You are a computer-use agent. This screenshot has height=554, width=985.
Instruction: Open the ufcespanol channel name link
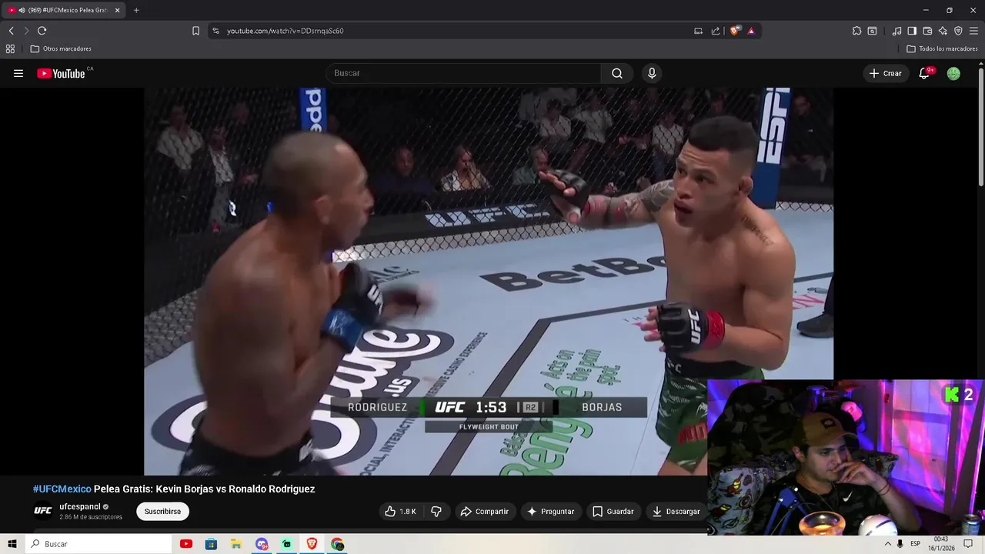(80, 506)
